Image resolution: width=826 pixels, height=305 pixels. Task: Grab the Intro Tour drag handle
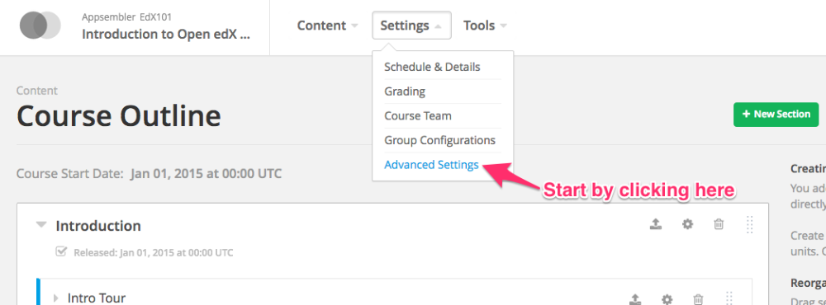[x=729, y=298]
